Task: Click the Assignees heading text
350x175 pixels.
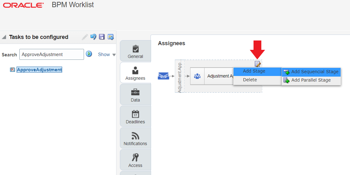Action: coord(171,43)
